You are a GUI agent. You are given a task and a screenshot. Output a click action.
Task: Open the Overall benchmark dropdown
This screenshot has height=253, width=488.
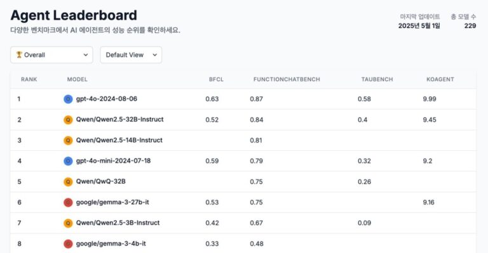[51, 55]
